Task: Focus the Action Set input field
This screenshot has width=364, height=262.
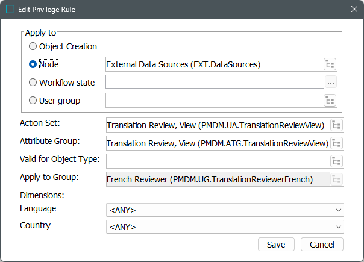Action: click(x=217, y=125)
